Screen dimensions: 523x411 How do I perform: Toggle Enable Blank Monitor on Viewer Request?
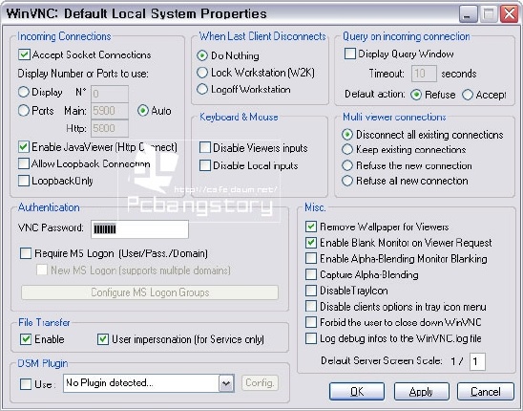pyautogui.click(x=311, y=243)
